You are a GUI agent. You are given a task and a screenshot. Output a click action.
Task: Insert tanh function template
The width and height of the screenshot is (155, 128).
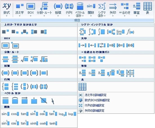tap(53, 124)
